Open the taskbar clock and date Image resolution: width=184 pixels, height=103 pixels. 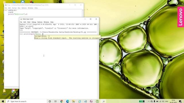173,101
